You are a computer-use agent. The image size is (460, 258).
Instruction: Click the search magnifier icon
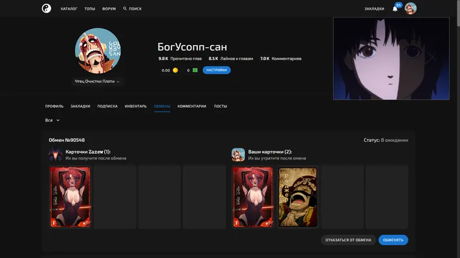(x=125, y=9)
